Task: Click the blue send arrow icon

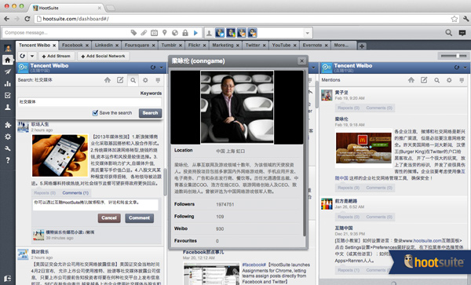Action: (195, 33)
